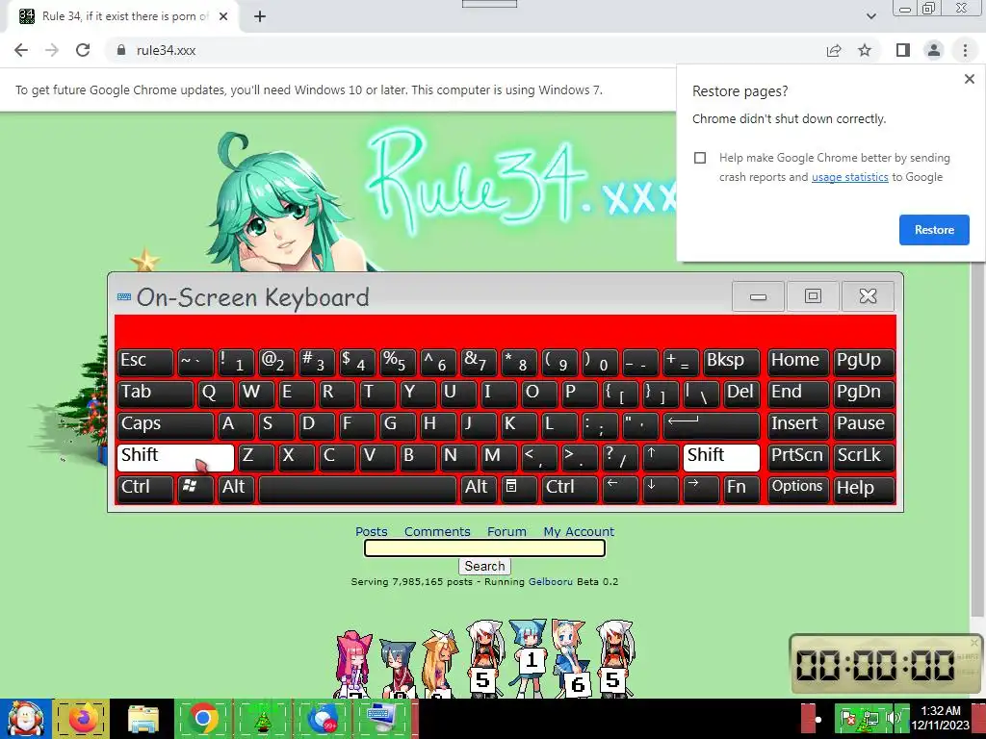
Task: Click the Enter arrow key
Action: [712, 425]
